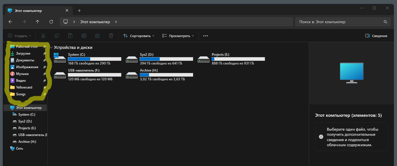
Task: Select the USB-накопитель (F:) drive tile
Action: (x=88, y=75)
